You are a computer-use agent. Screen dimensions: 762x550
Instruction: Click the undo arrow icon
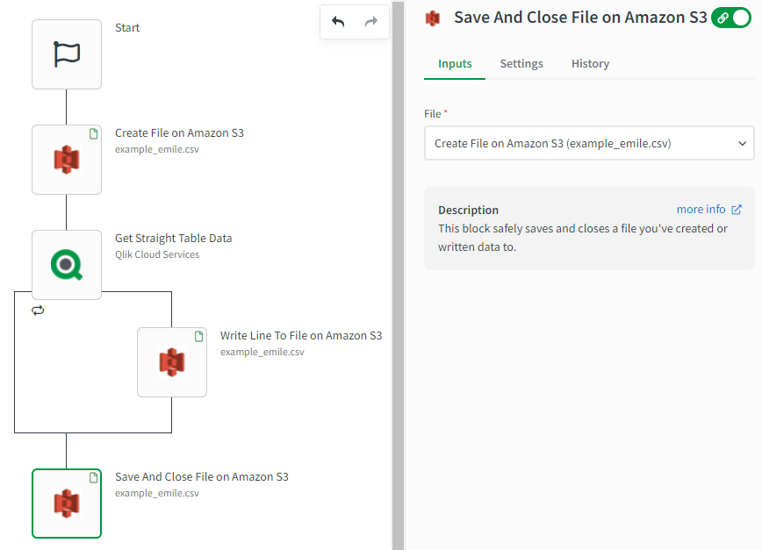[338, 21]
